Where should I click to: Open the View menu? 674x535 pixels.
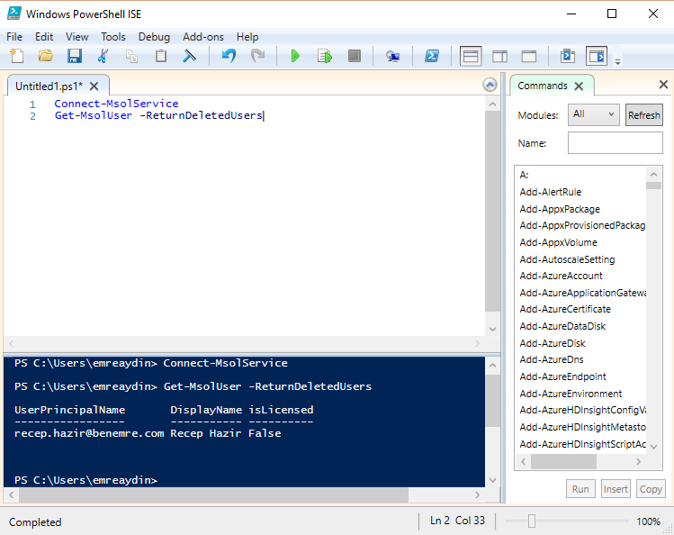coord(77,37)
